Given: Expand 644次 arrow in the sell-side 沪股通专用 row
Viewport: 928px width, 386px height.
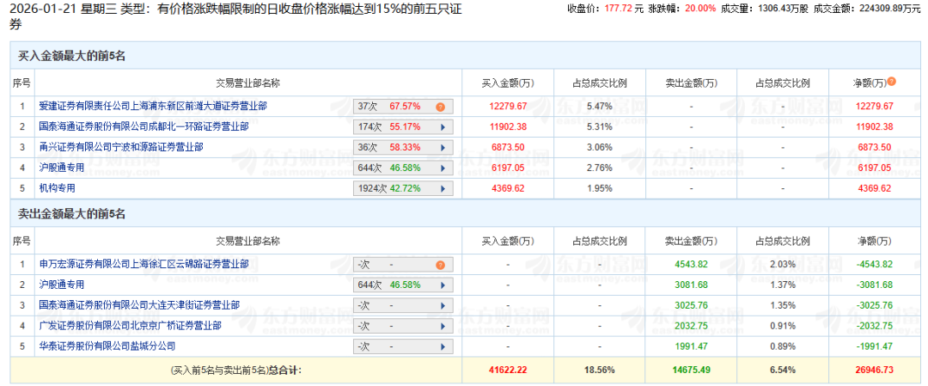Looking at the screenshot, I should click(x=442, y=285).
